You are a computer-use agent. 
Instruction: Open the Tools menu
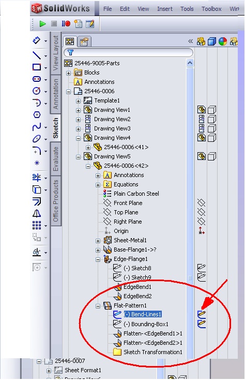(187, 9)
